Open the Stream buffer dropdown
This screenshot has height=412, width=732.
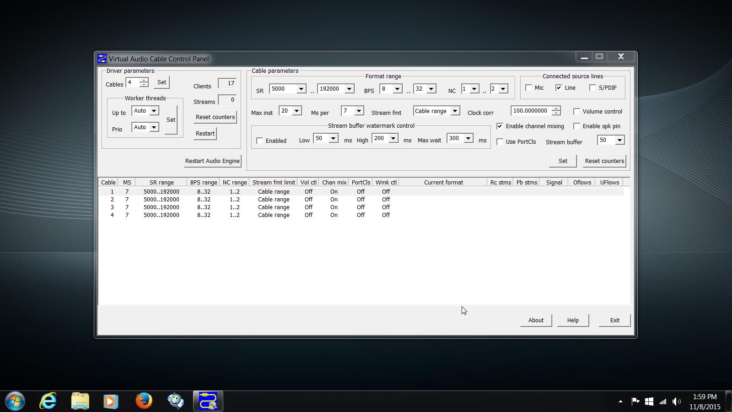click(x=619, y=140)
